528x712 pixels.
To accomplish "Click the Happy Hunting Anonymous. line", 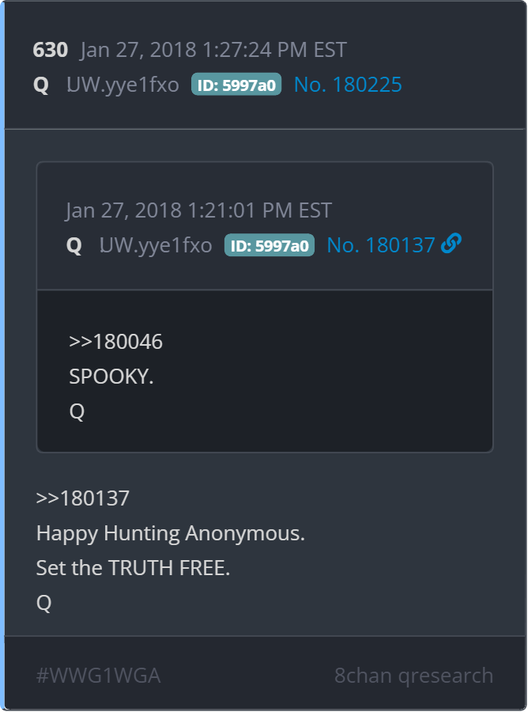I will coord(171,533).
